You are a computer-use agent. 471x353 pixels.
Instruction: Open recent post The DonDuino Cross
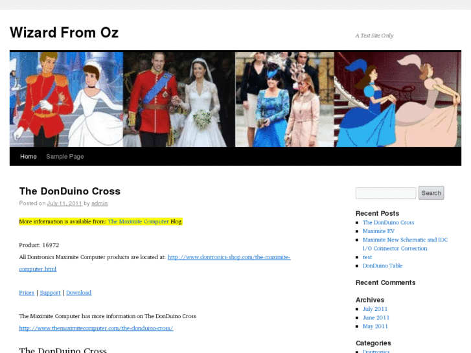point(388,222)
